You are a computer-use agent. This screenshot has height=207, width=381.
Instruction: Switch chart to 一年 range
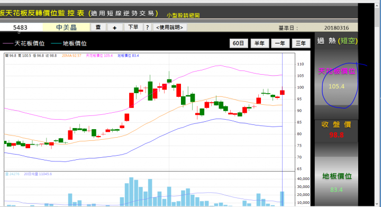280,43
